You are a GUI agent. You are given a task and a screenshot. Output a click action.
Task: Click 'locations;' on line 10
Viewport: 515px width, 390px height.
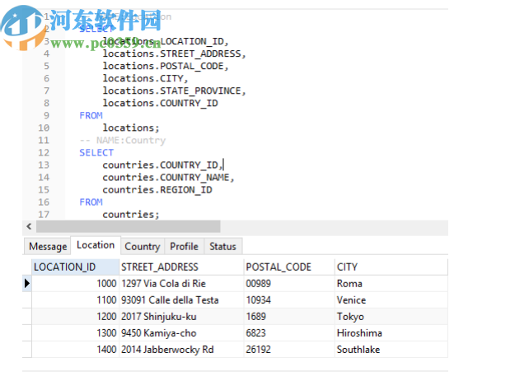(x=131, y=128)
